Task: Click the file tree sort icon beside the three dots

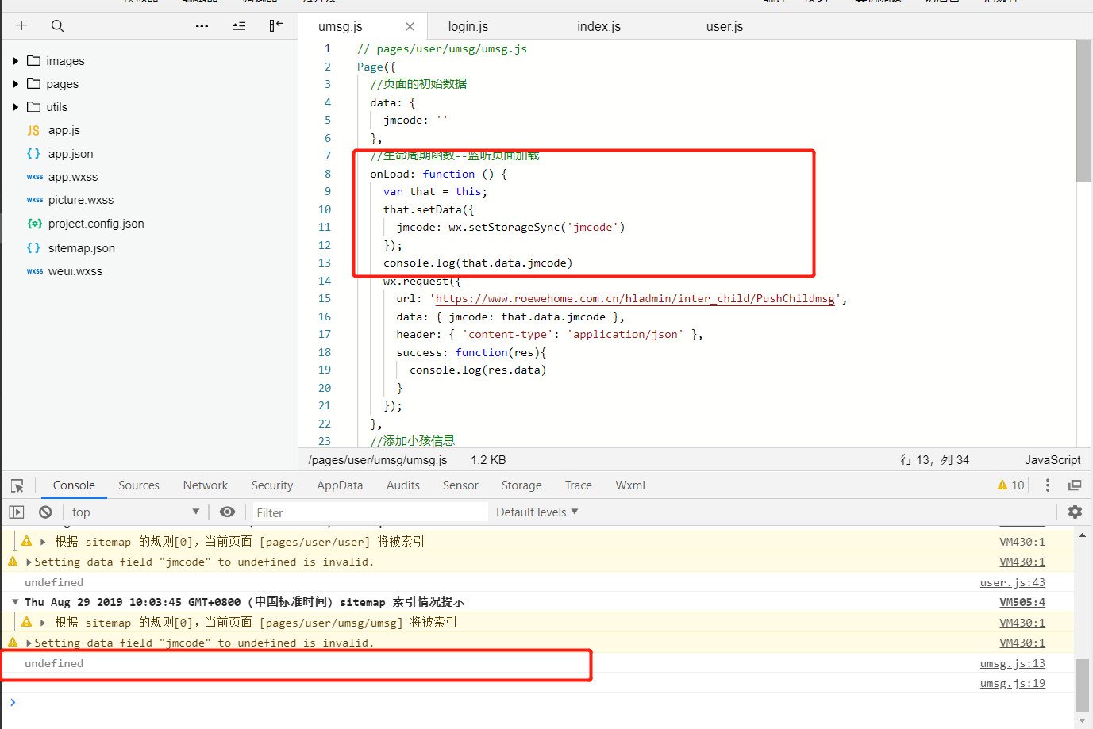Action: (239, 25)
